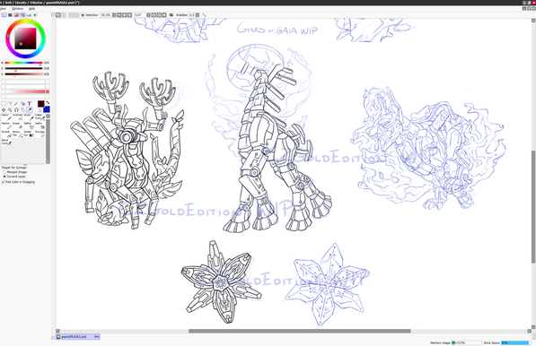Choose the Marker tool
Viewport: 536px width, 346px height.
click(6, 126)
